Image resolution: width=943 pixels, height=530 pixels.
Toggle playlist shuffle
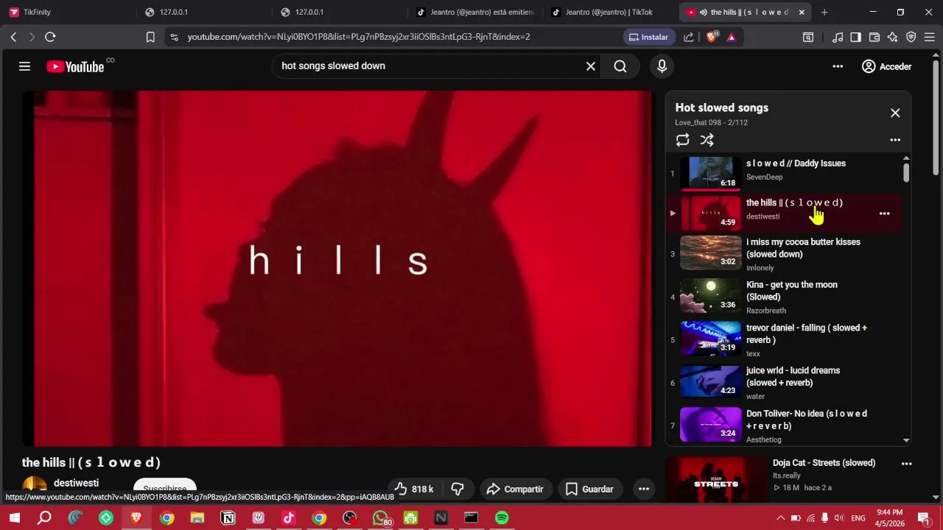point(707,140)
